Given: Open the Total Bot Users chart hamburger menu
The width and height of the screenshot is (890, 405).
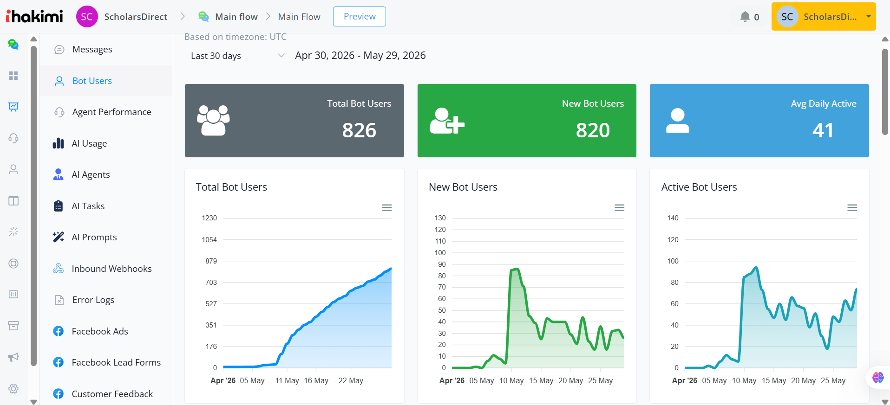Looking at the screenshot, I should click(x=386, y=207).
